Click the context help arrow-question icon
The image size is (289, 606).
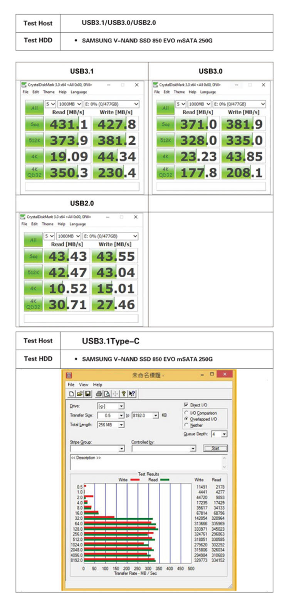click(x=132, y=394)
